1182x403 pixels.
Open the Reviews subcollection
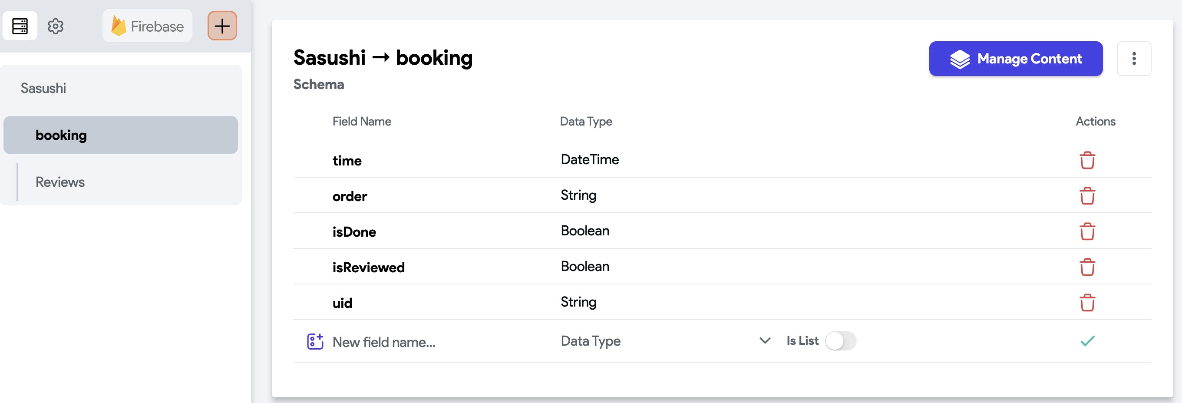click(x=60, y=182)
